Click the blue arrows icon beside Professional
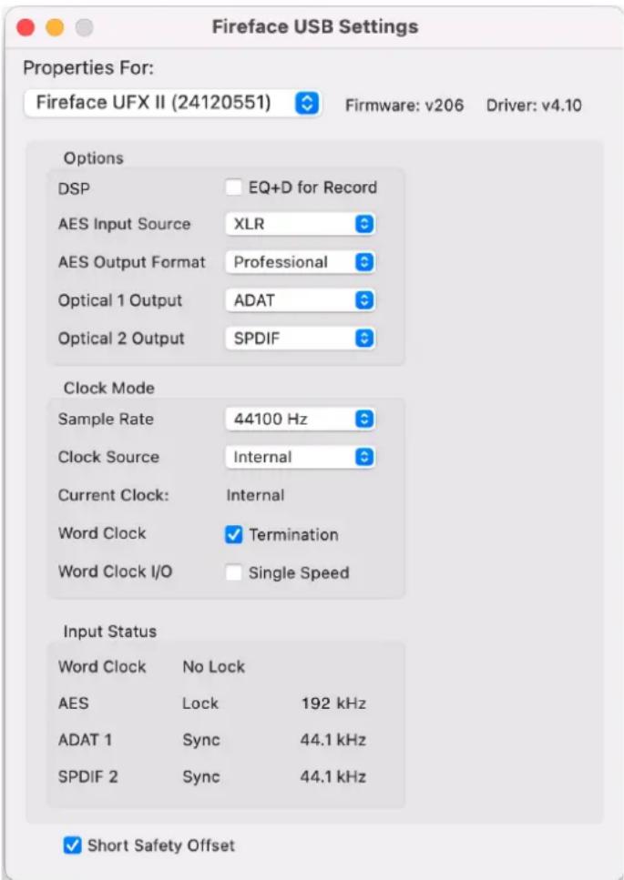Viewport: 624px width, 880px height. pyautogui.click(x=364, y=262)
